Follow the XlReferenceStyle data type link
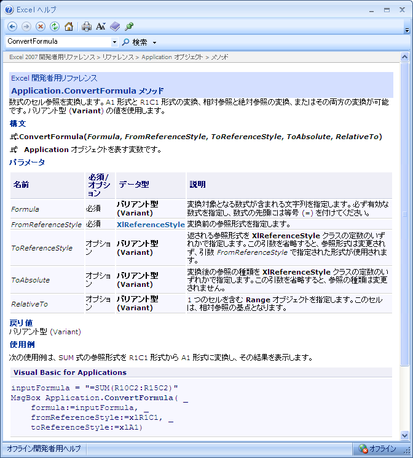This screenshot has width=413, height=458. tap(151, 224)
